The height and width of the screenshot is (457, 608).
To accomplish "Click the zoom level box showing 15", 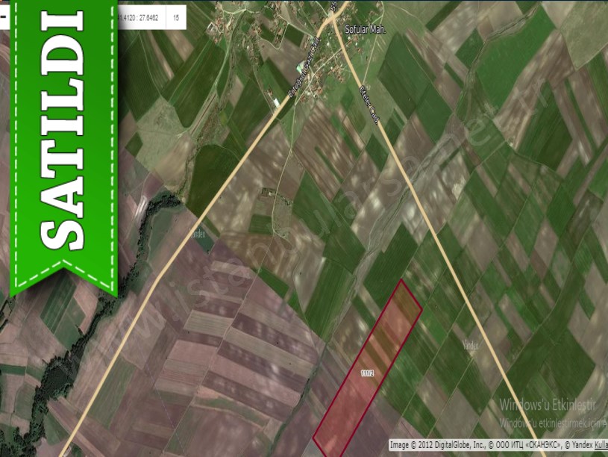I will pos(176,16).
